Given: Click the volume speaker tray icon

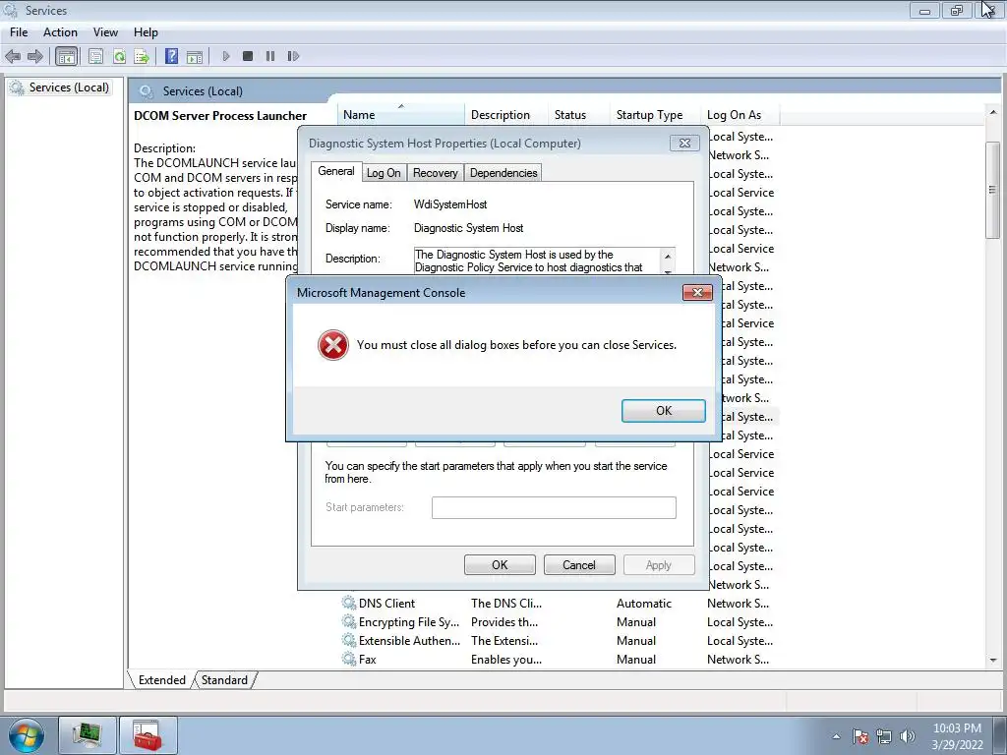Looking at the screenshot, I should pos(907,736).
